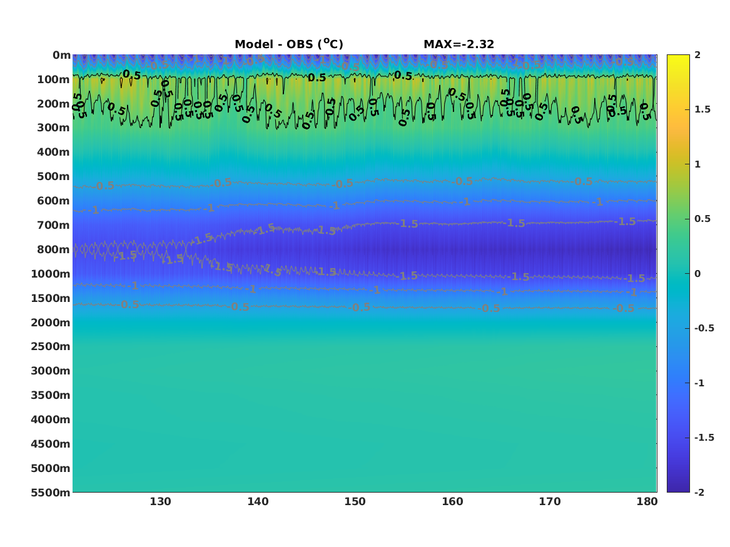Image resolution: width=730 pixels, height=547 pixels.
Task: Select the '1000m' depth axis label
Action: [x=51, y=274]
